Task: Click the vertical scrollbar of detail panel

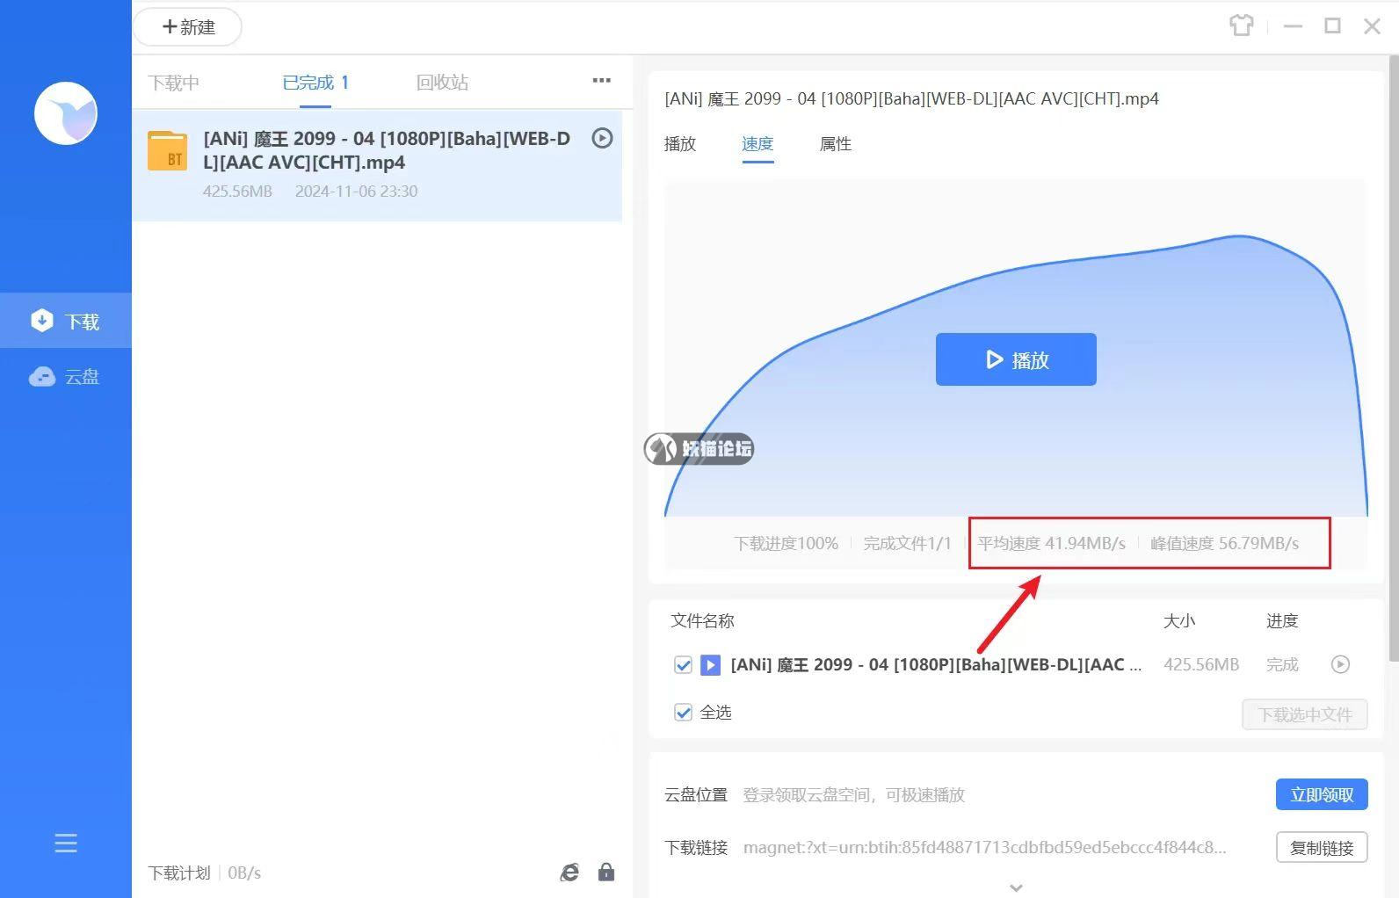Action: 1394,358
